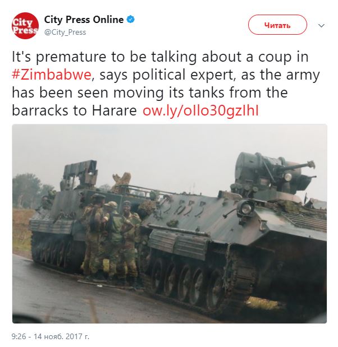Viewport: 338px width, 347px height.
Task: Click the overcast sky in the photo
Action: coord(155,150)
